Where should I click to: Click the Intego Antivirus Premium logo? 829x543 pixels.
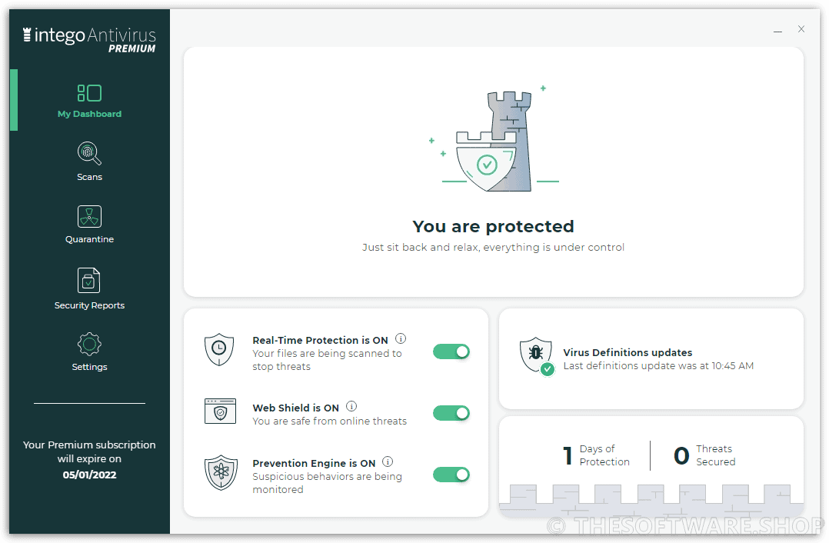coord(89,40)
